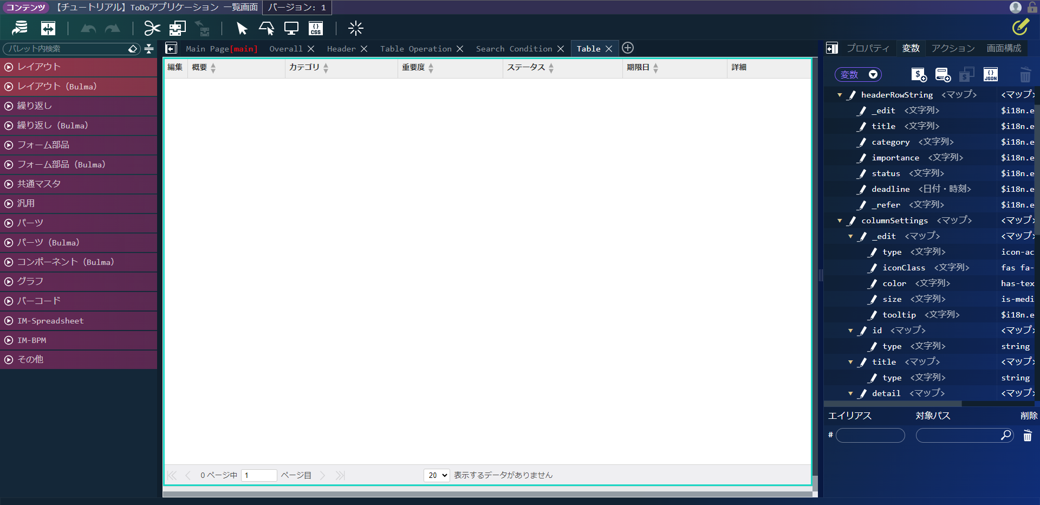Screen dimensions: 1040x505
Task: Go to next page arrow in pager
Action: (x=322, y=475)
